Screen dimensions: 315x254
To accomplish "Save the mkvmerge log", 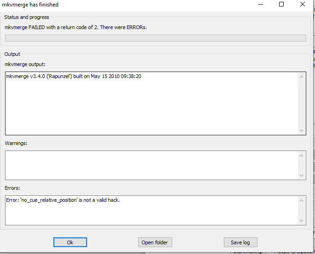I will pyautogui.click(x=240, y=242).
